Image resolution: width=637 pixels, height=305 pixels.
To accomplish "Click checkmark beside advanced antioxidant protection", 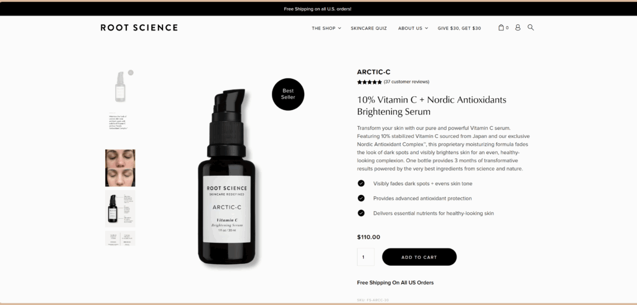I will [x=361, y=198].
